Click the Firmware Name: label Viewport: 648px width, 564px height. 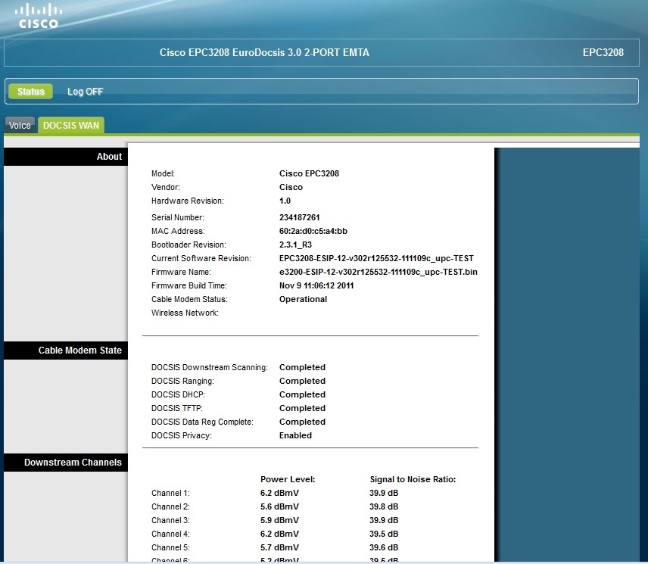[x=181, y=272]
